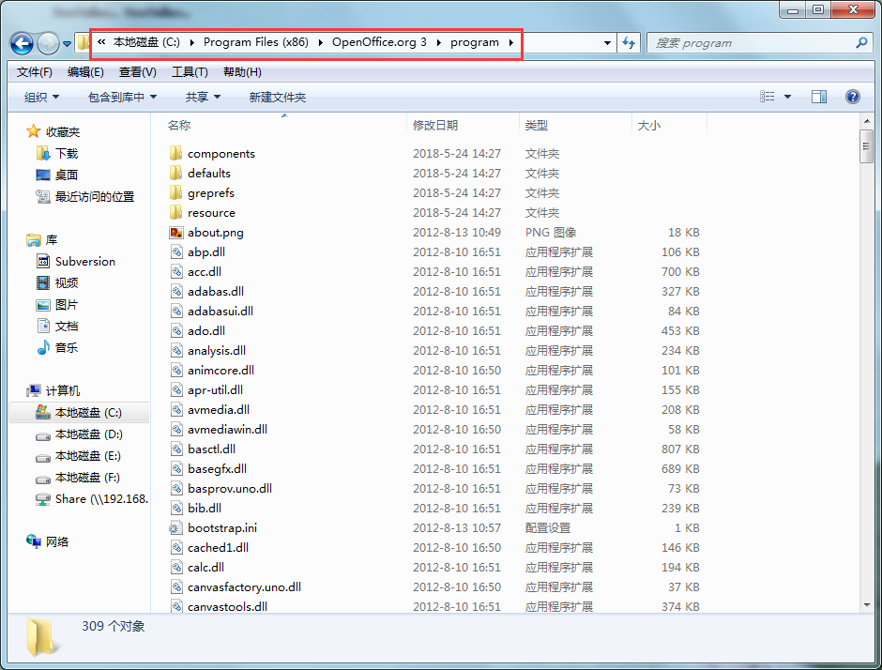Click the refresh button next to address bar
This screenshot has width=882, height=670.
629,43
